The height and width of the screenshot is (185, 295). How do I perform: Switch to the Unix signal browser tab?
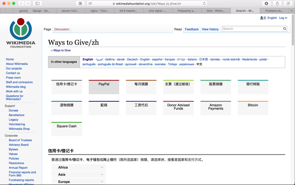pos(157,11)
